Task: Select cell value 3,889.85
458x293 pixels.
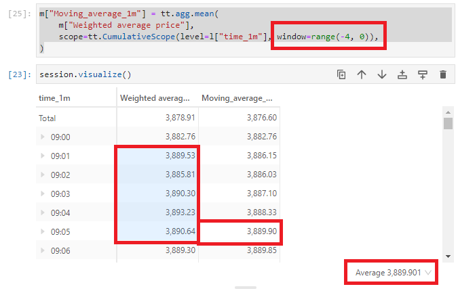Action: click(262, 250)
